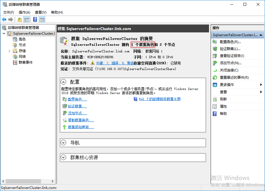This screenshot has height=191, width=265.
Task: Open the 查看(V) menu
Action: pyautogui.click(x=41, y=12)
